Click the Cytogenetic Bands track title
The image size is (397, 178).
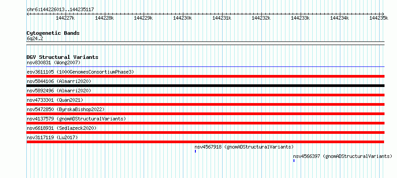point(53,33)
